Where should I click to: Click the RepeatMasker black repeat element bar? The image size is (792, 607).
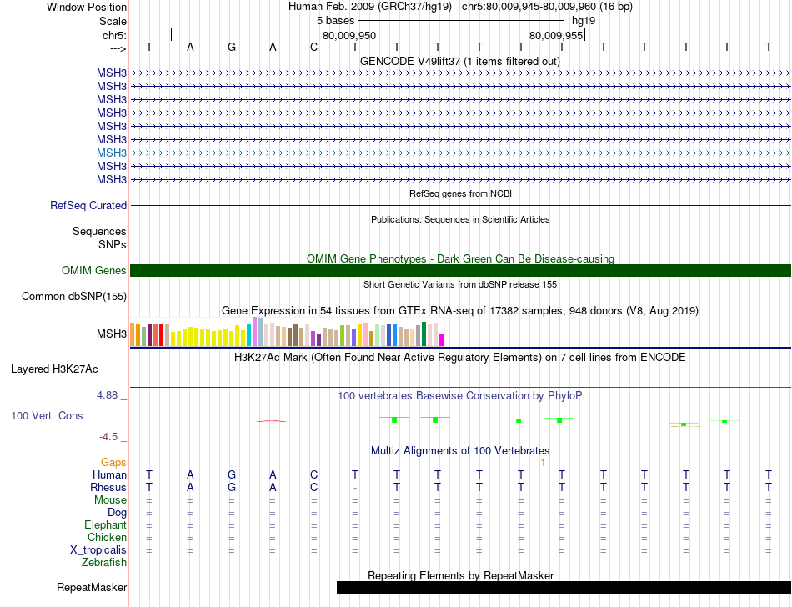pyautogui.click(x=564, y=587)
